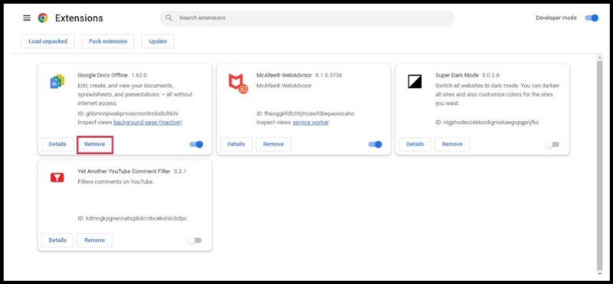
Task: Click the Super Dark Mode icon
Action: click(x=415, y=81)
